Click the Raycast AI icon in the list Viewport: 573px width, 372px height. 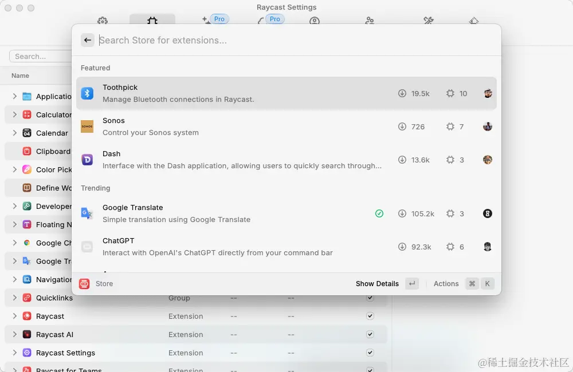pos(27,334)
